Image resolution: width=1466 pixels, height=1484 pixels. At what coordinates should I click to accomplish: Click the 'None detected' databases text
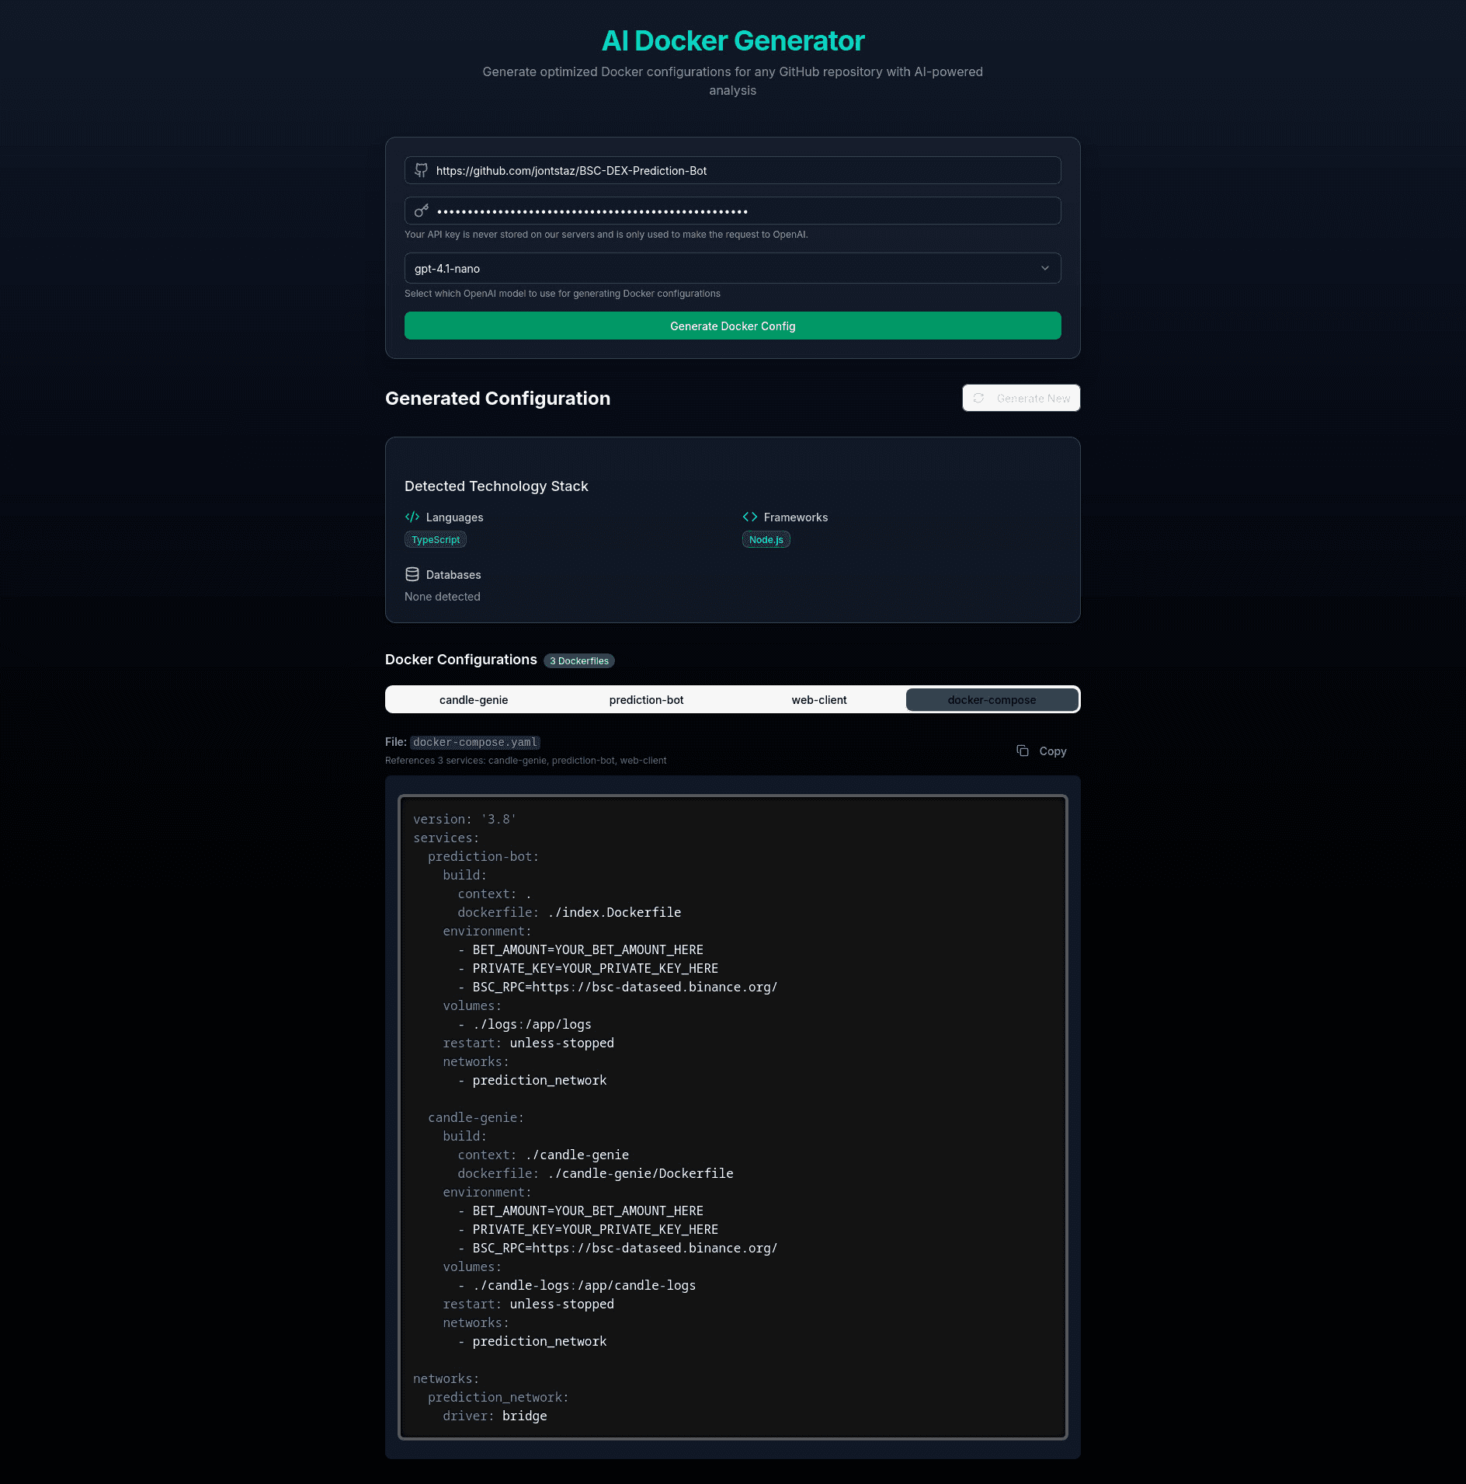(443, 597)
